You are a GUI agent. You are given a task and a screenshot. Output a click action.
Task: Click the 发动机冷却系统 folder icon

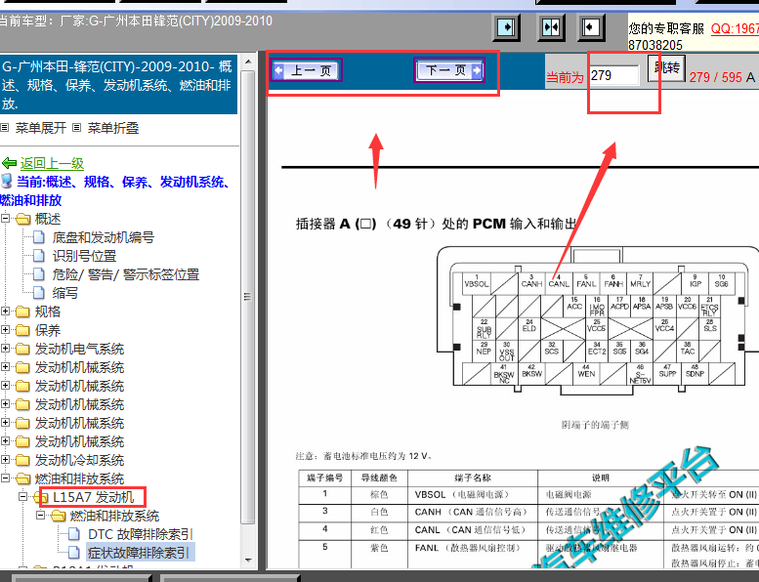point(22,460)
